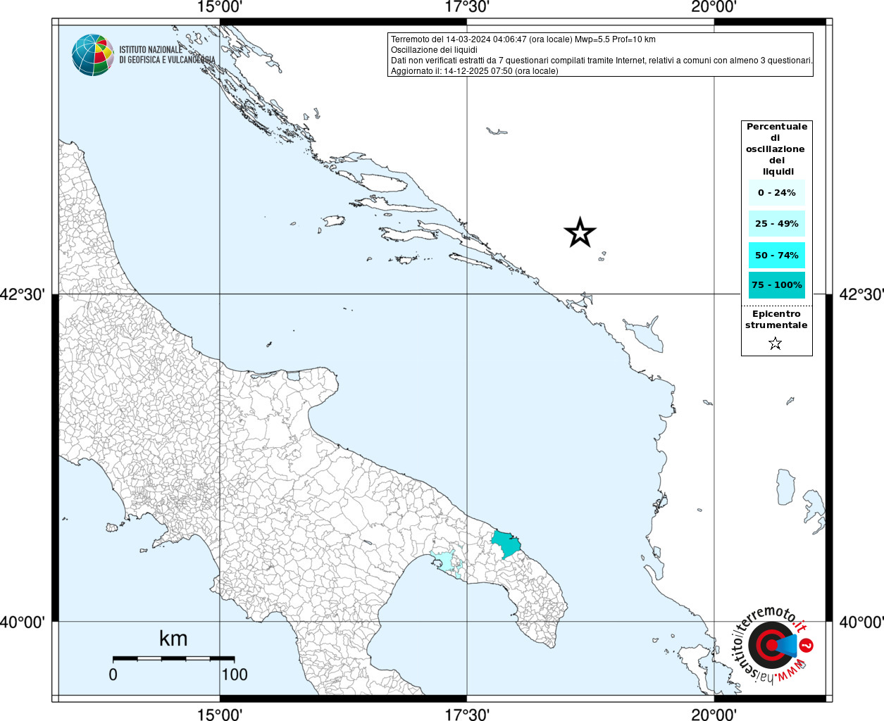
Task: Select the 50 - 74% legend swatch
Action: [777, 256]
